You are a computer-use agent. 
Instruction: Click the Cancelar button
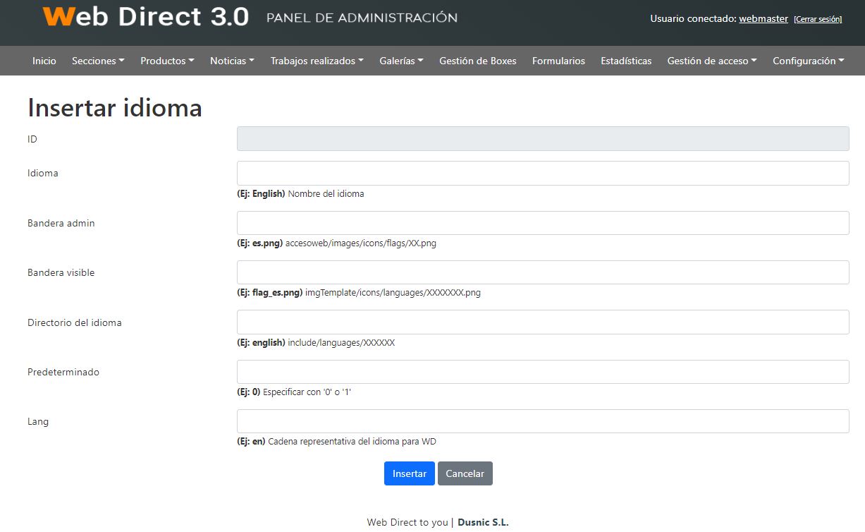[x=465, y=473]
